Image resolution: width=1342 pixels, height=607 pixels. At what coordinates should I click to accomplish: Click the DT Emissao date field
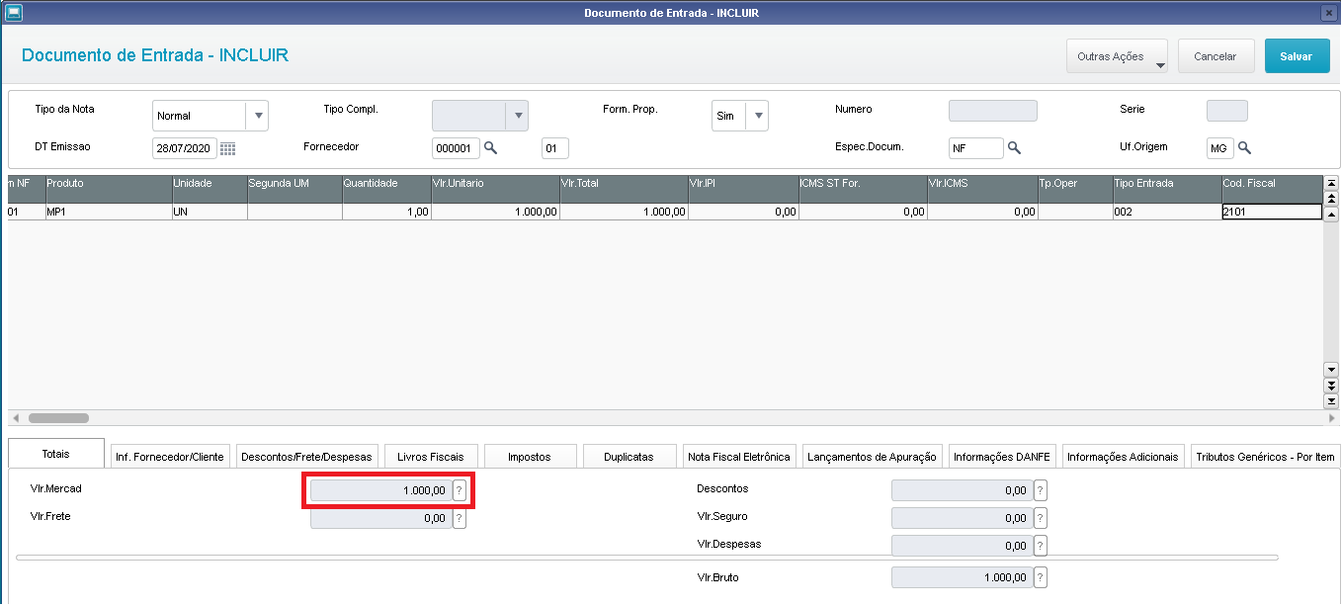point(184,148)
